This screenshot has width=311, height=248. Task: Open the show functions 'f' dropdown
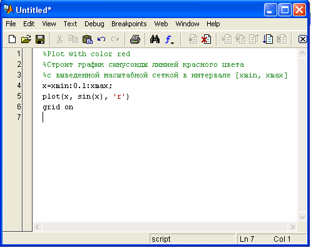pyautogui.click(x=169, y=39)
